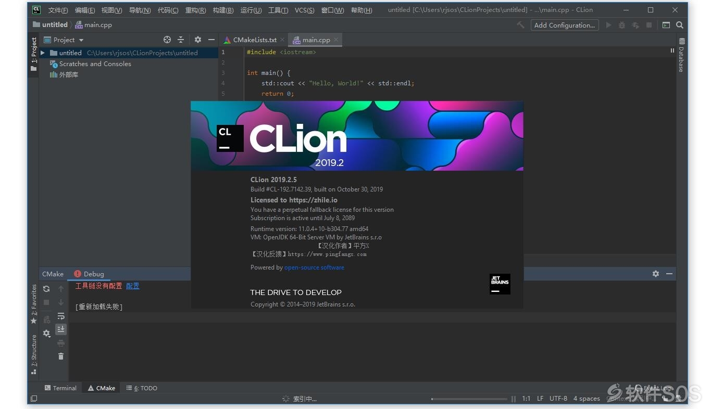Click the Run triangle icon in toolbar
The height and width of the screenshot is (409, 711).
tap(608, 25)
